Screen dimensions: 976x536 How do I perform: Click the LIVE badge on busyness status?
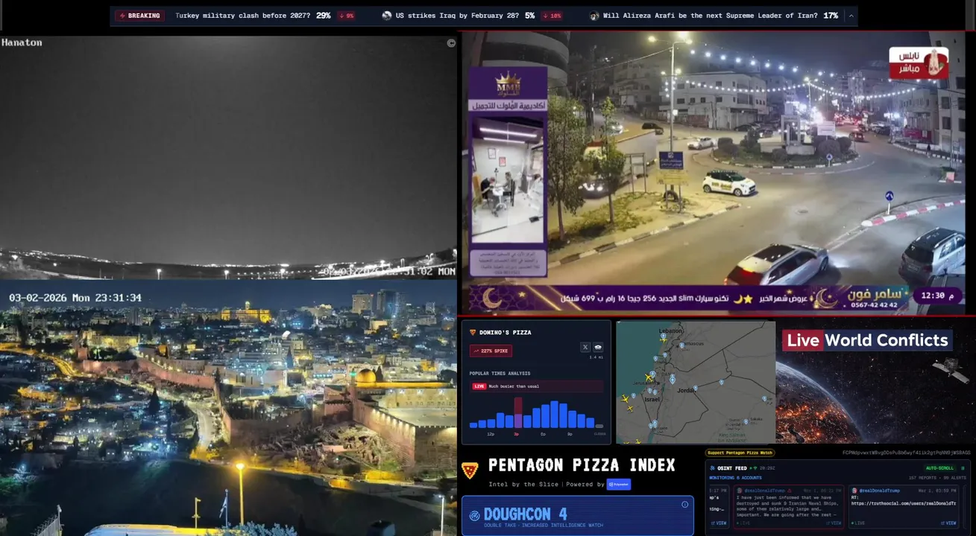[x=479, y=386]
